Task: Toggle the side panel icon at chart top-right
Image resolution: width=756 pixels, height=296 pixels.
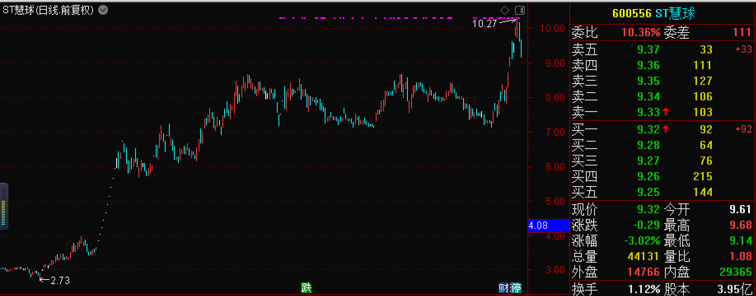Action: 520,10
